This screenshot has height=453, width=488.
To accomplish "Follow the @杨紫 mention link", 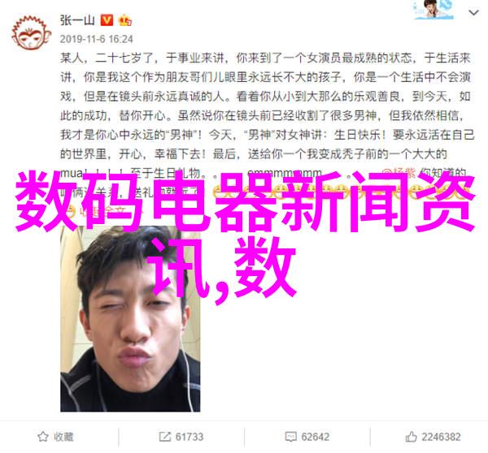I will click(399, 173).
